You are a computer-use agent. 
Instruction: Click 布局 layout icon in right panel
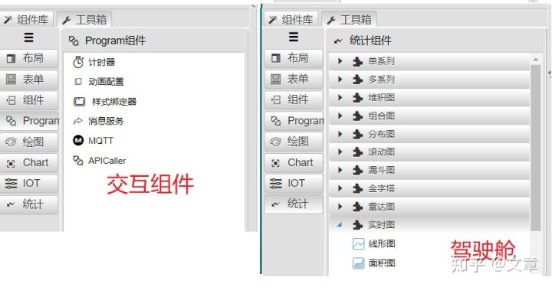pos(276,58)
